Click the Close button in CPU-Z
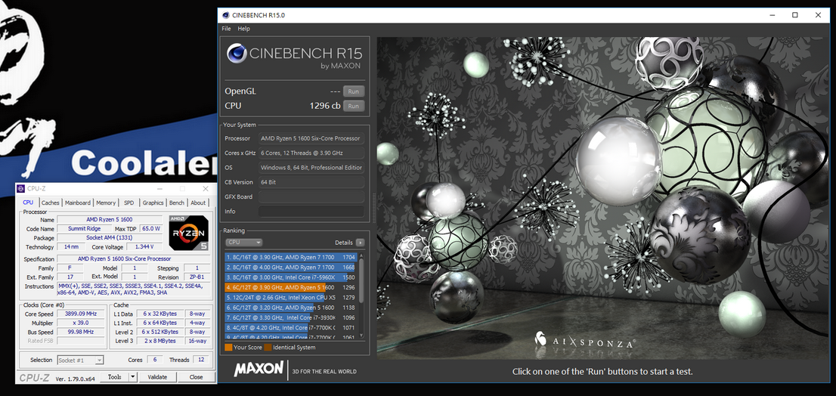Screen dimensions: 836x396 click(x=197, y=377)
